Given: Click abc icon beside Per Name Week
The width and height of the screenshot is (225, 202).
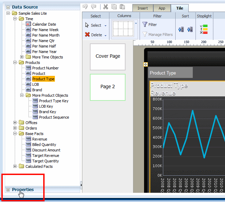Looking at the screenshot, I should (x=28, y=29).
